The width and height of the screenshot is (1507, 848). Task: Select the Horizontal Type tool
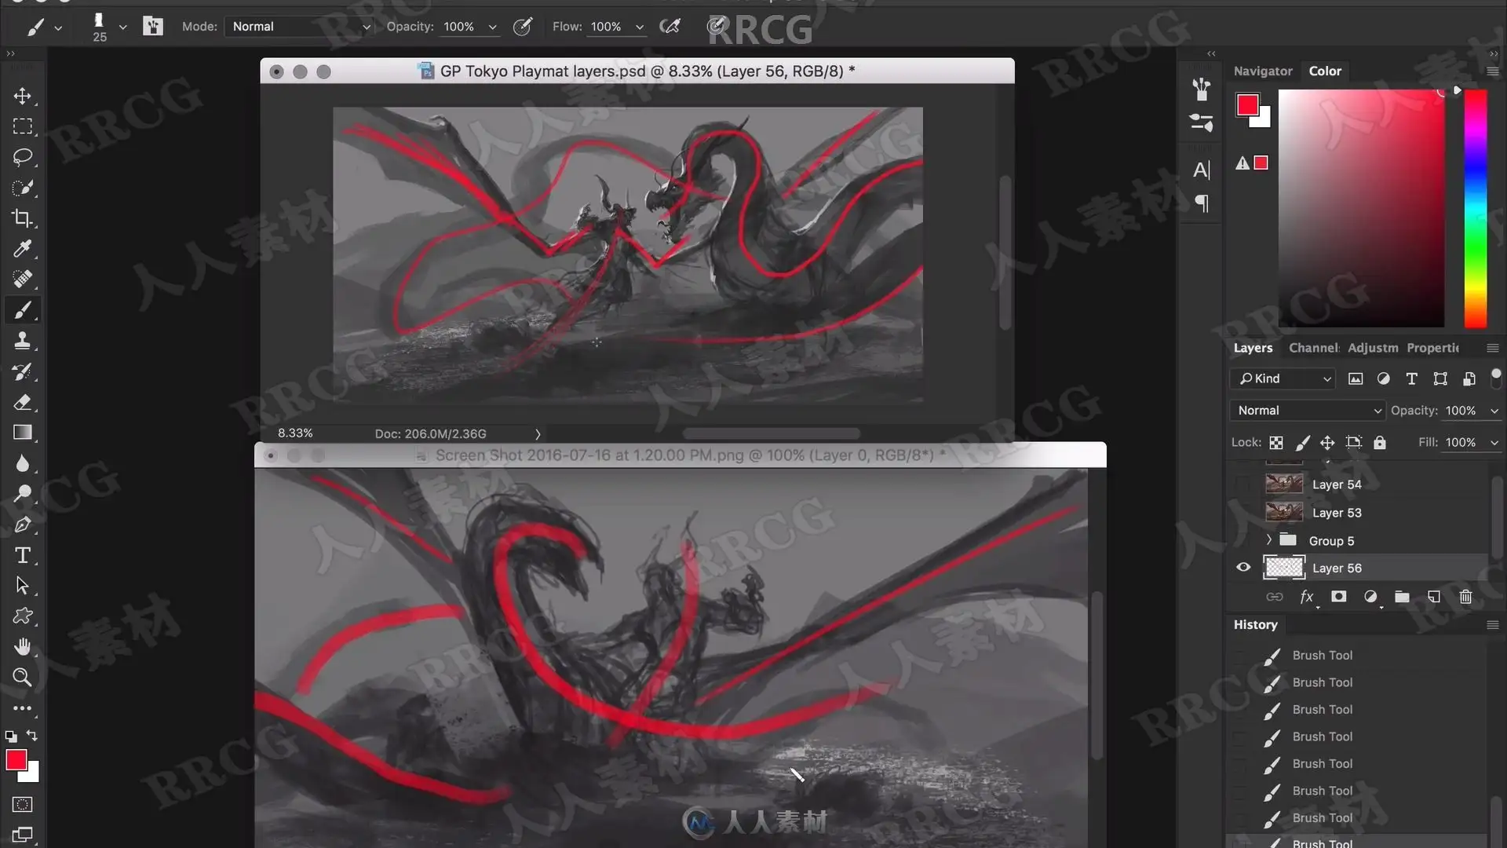pyautogui.click(x=22, y=555)
